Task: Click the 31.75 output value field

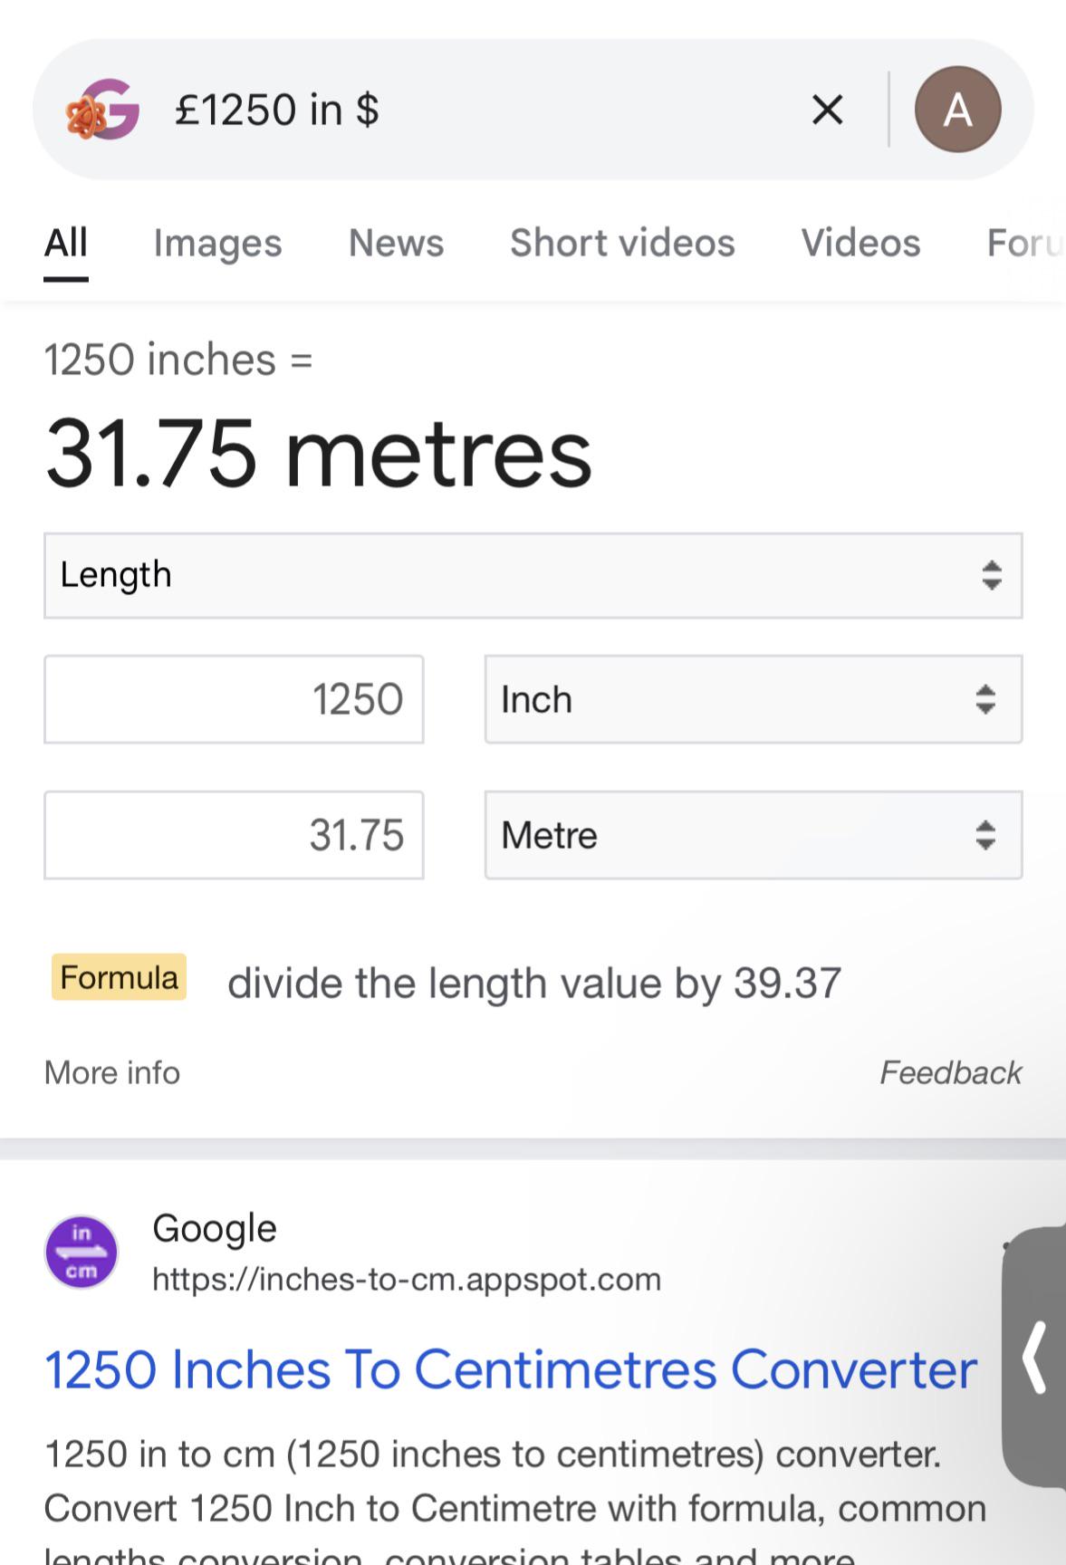Action: pos(234,835)
